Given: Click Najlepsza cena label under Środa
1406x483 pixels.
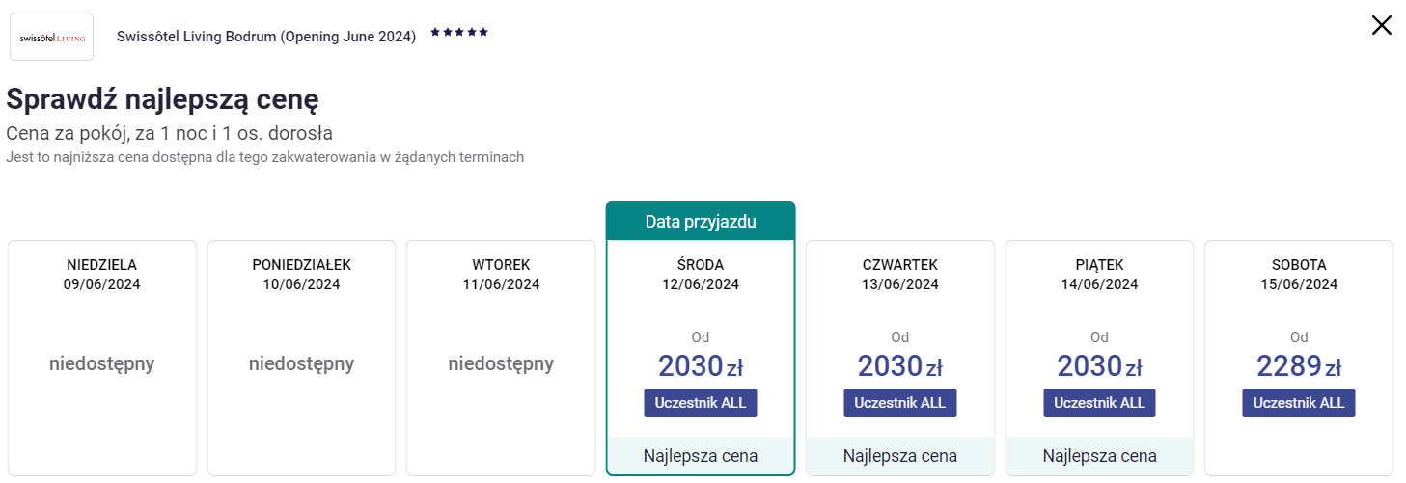Looking at the screenshot, I should coord(701,456).
